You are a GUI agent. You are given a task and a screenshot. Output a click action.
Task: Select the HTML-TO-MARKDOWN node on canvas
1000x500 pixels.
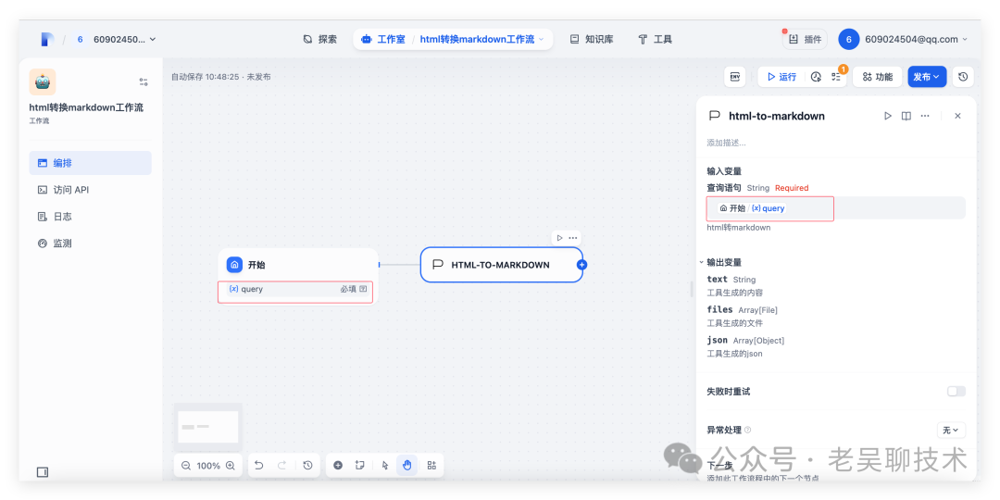501,265
